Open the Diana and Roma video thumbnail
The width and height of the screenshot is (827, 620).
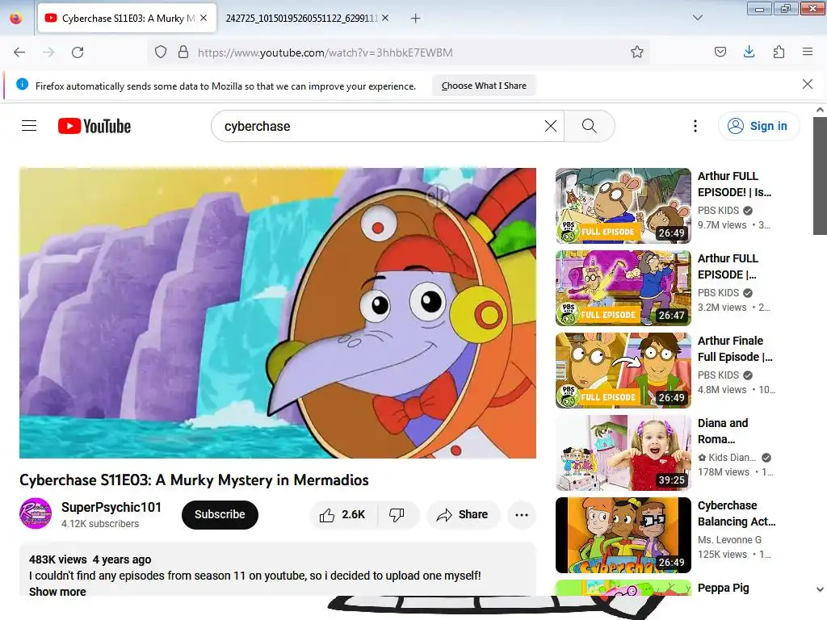click(x=623, y=453)
